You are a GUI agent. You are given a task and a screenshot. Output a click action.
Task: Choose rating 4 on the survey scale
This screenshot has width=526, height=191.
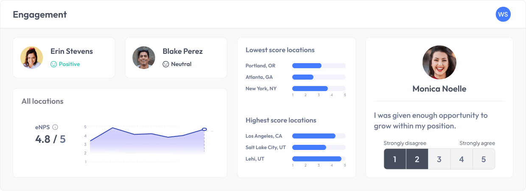pos(462,159)
